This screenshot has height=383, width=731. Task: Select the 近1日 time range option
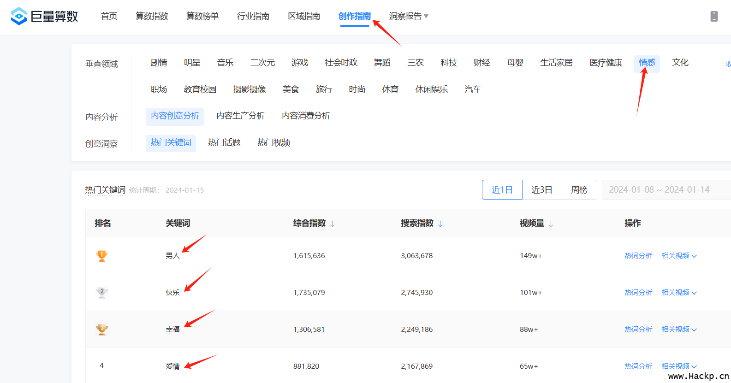tap(502, 190)
